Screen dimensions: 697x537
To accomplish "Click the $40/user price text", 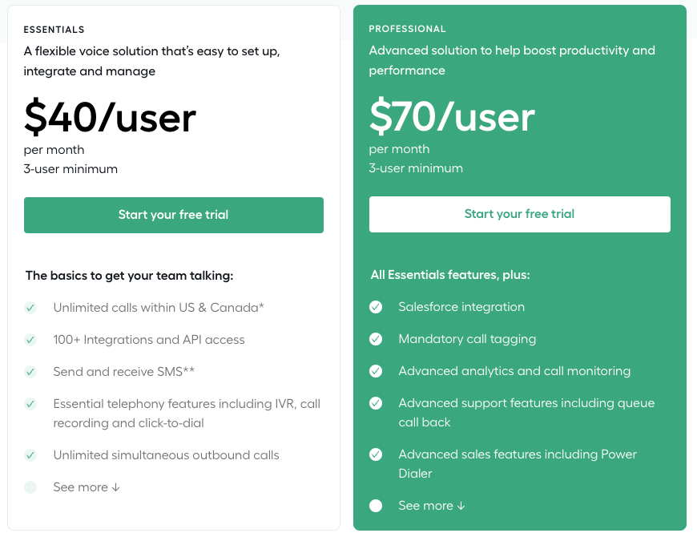I will point(110,117).
